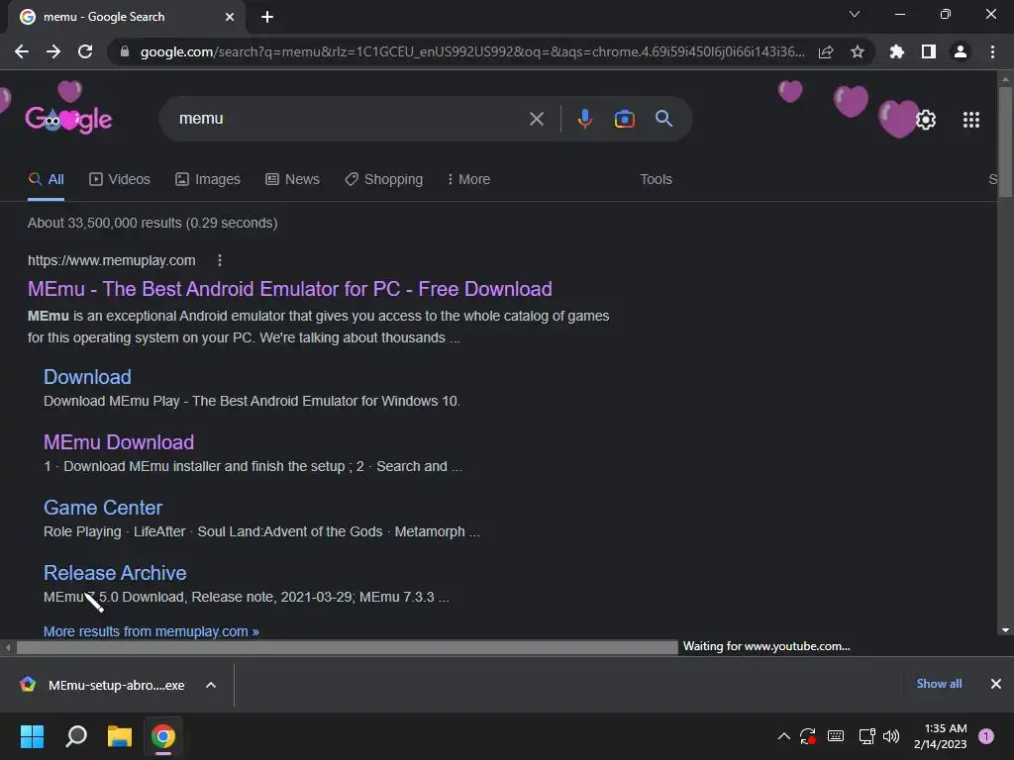Screen dimensions: 1014x760
Task: Open the Windows Start menu
Action: [x=32, y=736]
